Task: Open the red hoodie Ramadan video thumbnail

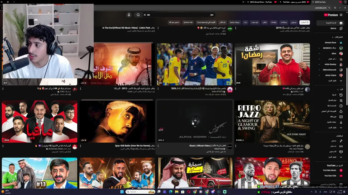Action: pos(272,64)
